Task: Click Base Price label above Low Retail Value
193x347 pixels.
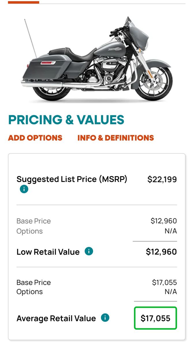Action: click(x=33, y=221)
